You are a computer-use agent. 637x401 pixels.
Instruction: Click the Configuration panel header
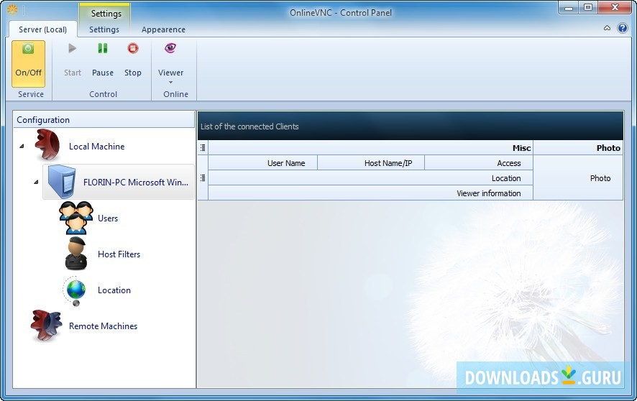pyautogui.click(x=104, y=120)
